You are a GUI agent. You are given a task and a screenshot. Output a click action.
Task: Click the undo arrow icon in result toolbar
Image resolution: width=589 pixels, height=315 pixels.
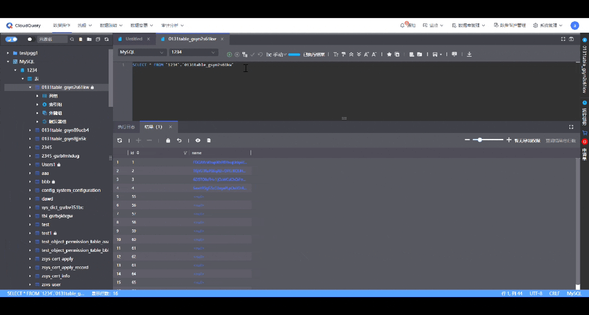point(179,140)
